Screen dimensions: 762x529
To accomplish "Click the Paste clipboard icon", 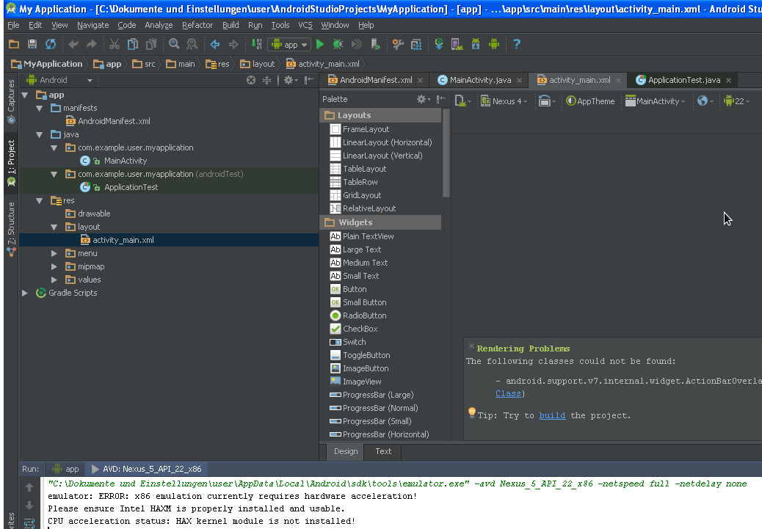I will [x=152, y=44].
